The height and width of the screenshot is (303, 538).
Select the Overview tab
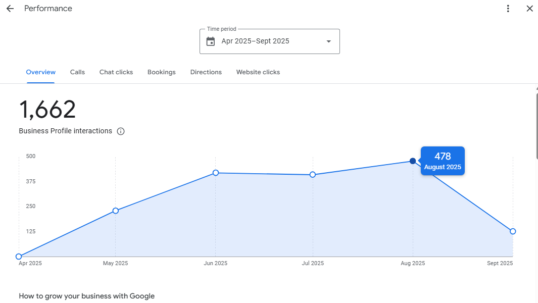tap(40, 72)
